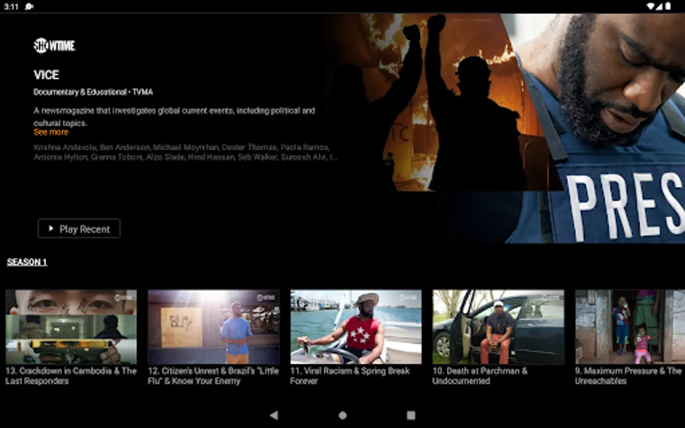Click the "Documentary & Educational · TVMA" genre line

click(93, 92)
